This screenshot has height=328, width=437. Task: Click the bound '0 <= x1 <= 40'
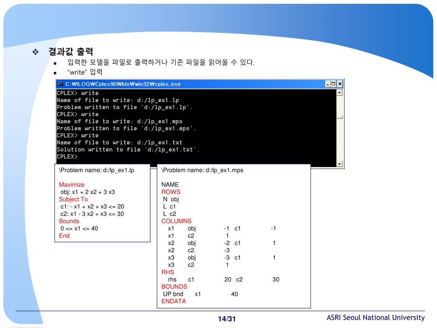[79, 228]
